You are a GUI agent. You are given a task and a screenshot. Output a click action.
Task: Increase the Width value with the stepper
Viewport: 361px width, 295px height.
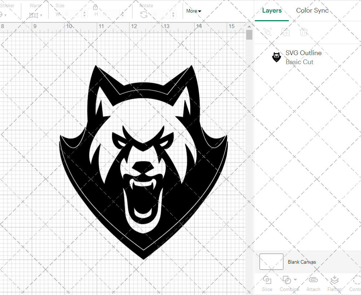pyautogui.click(x=84, y=12)
